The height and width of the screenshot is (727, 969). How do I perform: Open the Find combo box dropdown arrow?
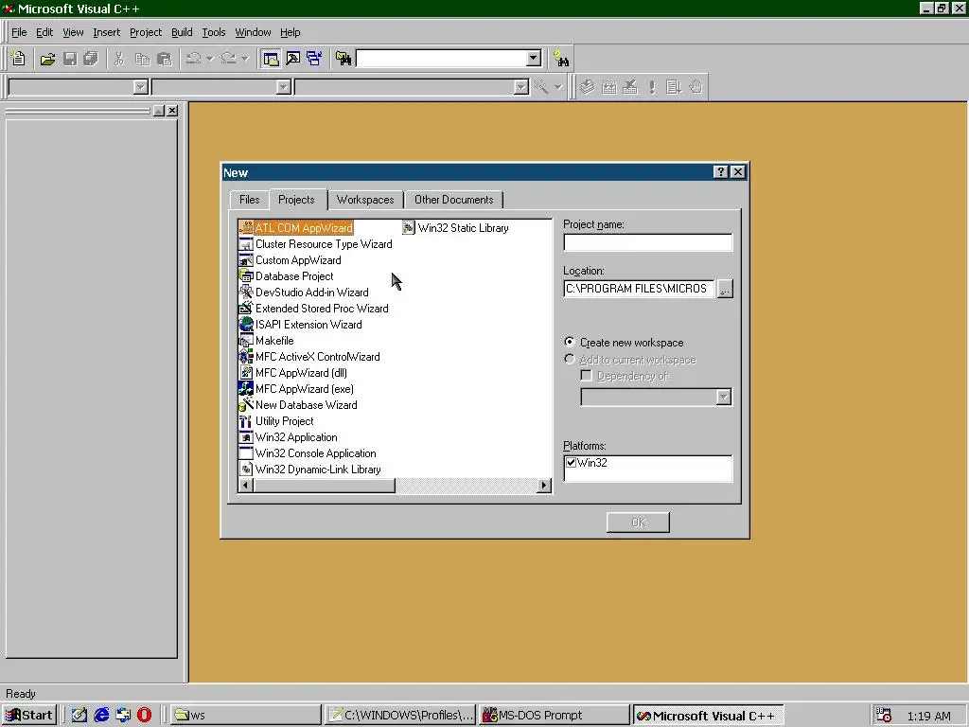click(534, 58)
